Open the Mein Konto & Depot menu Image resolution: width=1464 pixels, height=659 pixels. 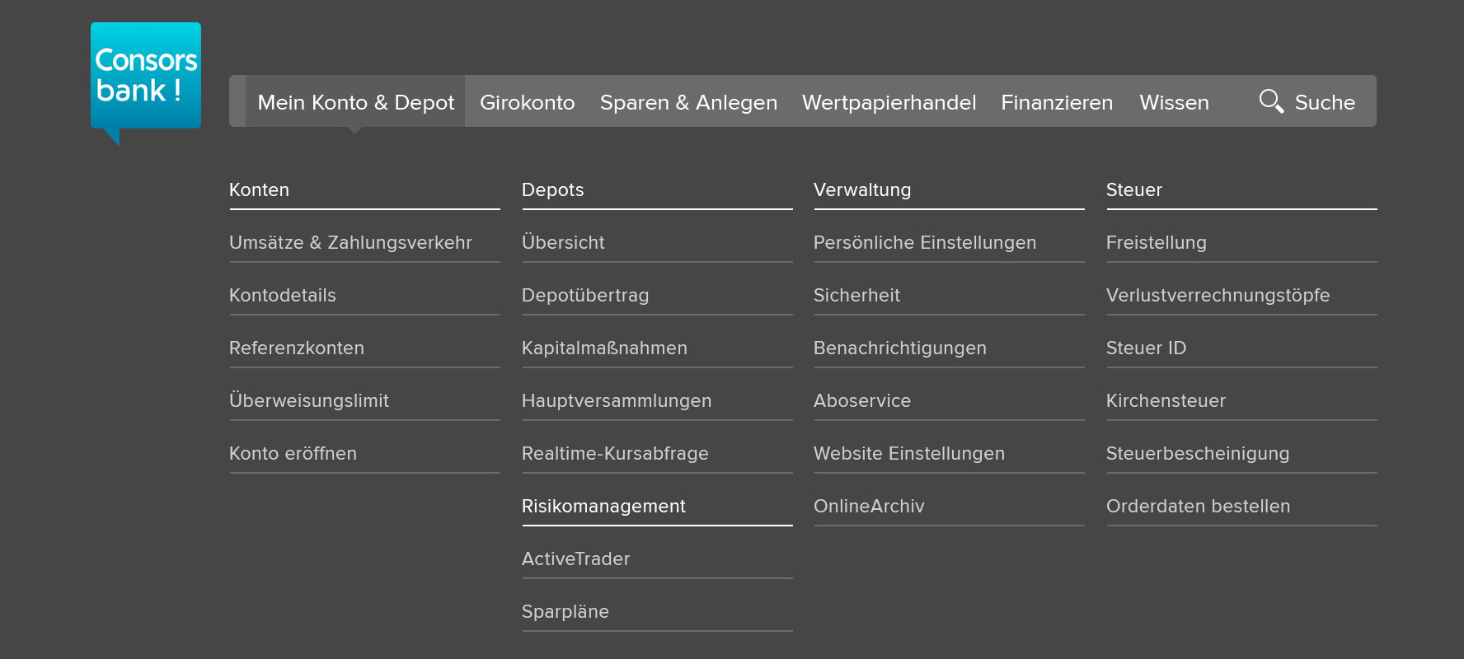pos(355,102)
